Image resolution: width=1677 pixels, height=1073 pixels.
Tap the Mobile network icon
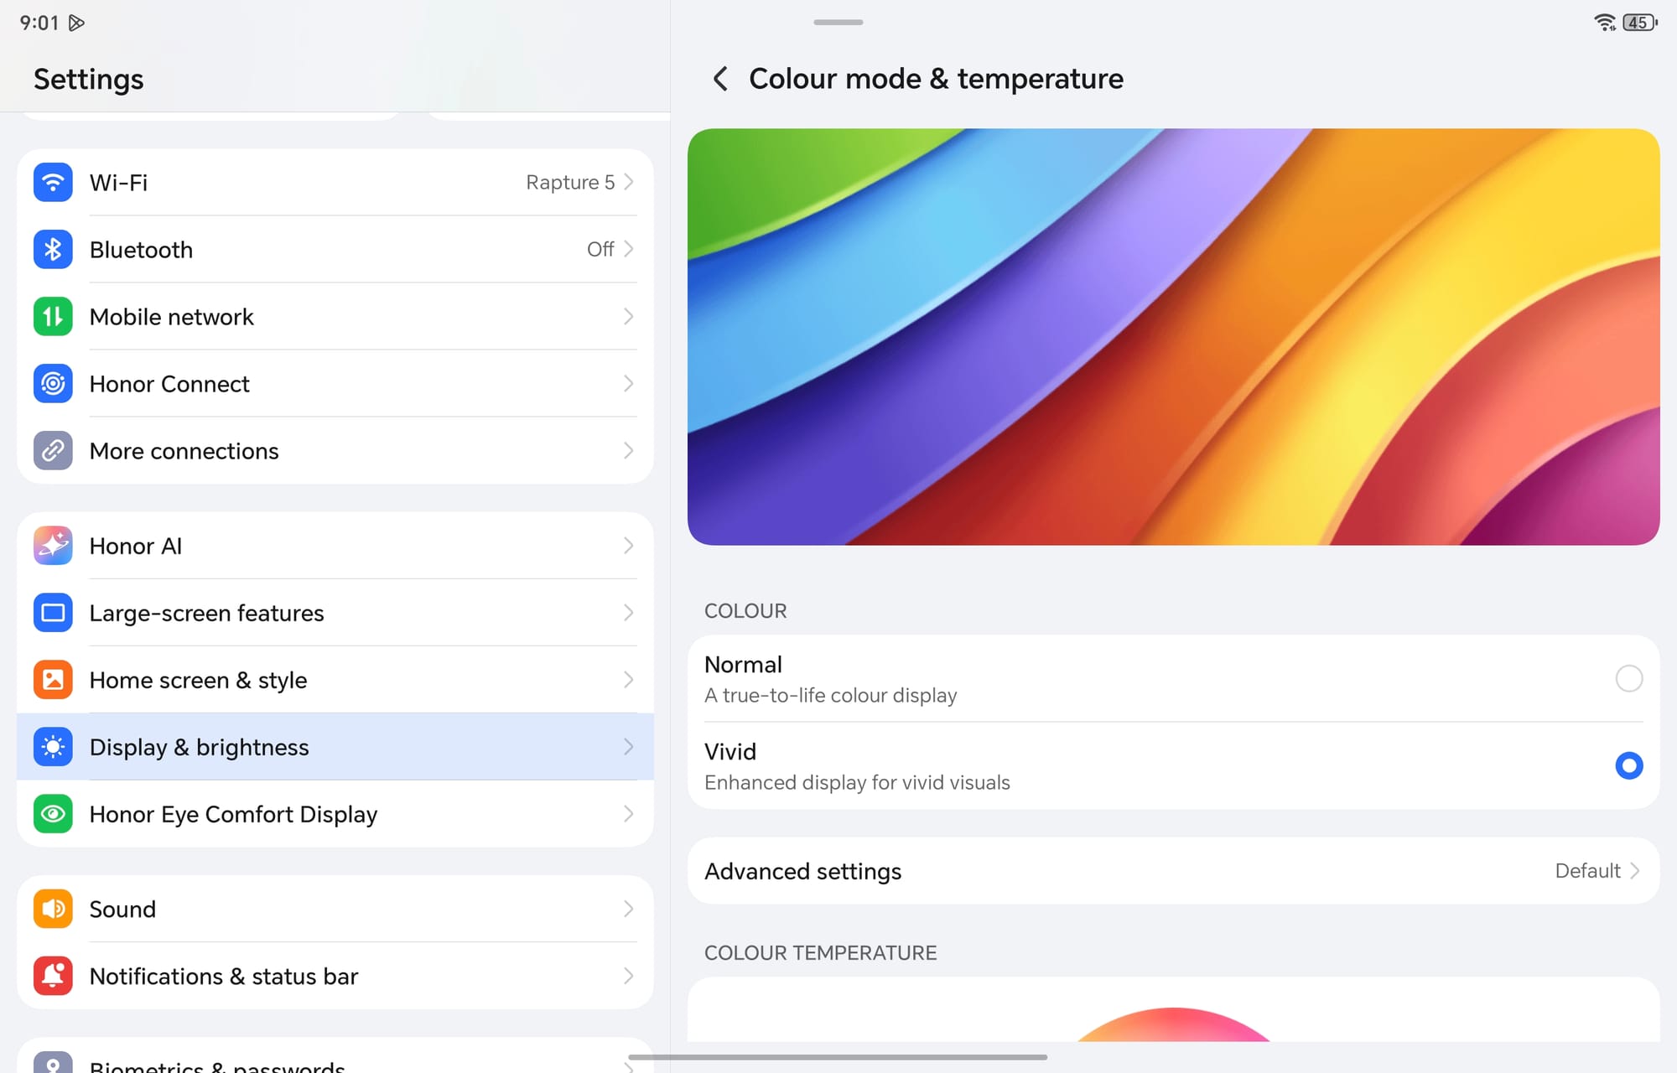pos(53,316)
